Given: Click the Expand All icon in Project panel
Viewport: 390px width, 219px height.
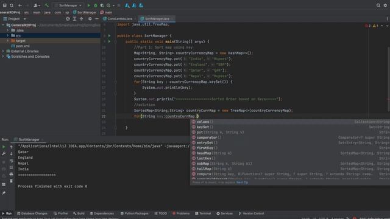Looking at the screenshot, I should point(74,19).
